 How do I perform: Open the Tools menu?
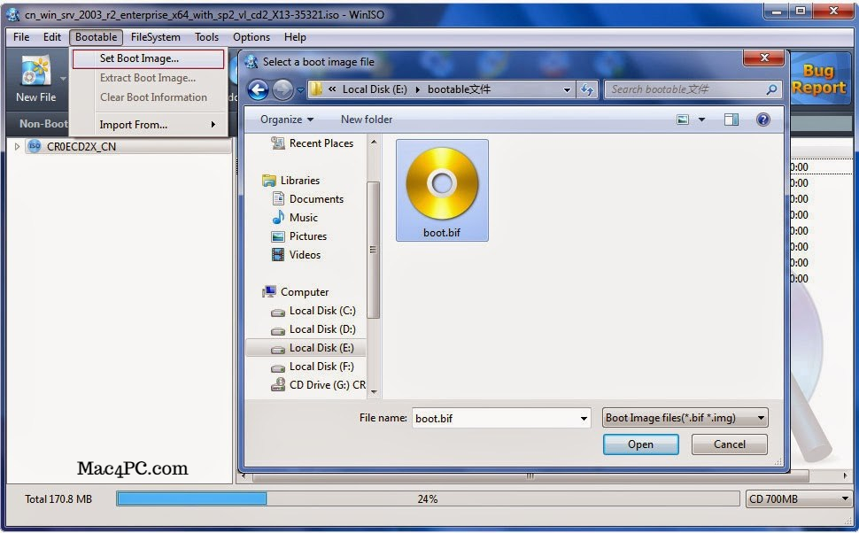(206, 36)
